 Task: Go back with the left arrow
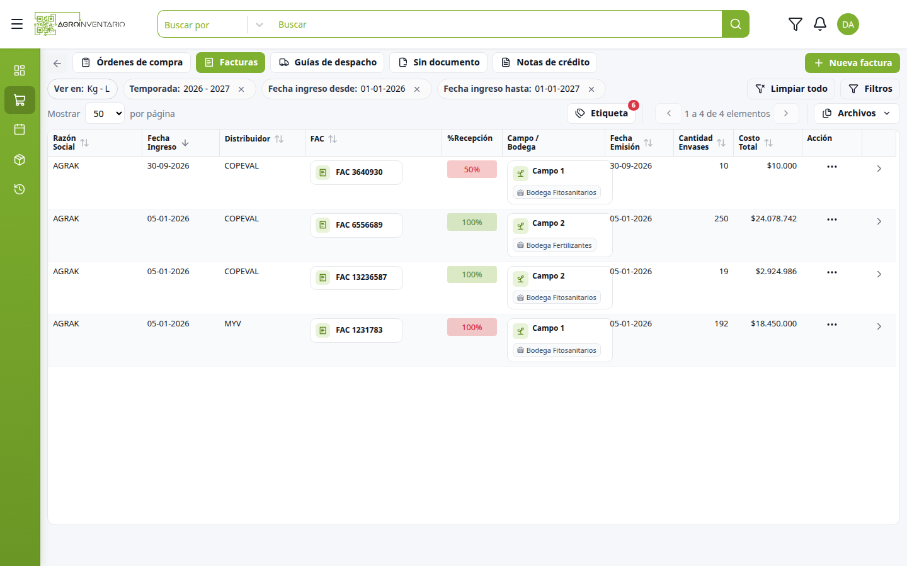tap(57, 63)
